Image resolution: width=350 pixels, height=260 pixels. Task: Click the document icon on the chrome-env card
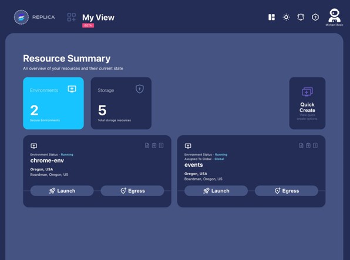(x=147, y=145)
